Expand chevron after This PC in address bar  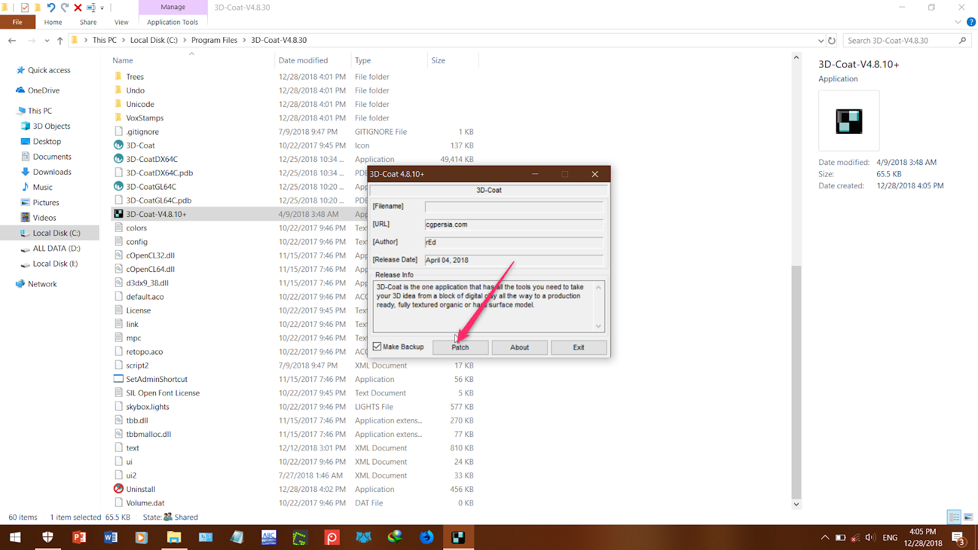(x=123, y=40)
